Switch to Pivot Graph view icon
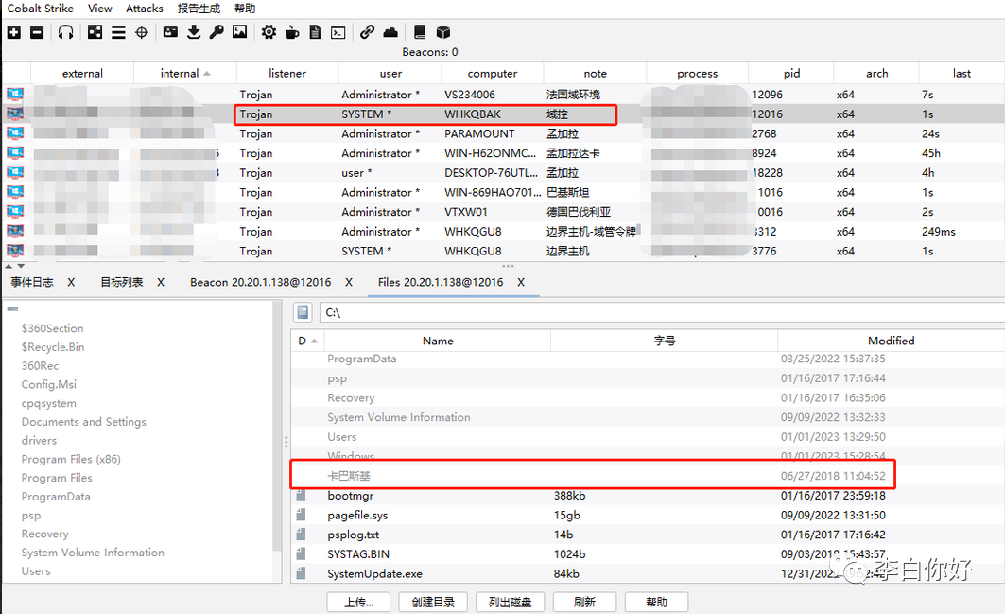 (x=95, y=32)
